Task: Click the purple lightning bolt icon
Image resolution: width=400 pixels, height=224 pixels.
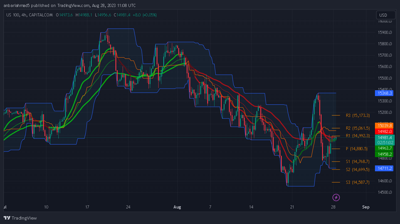Action: click(336, 198)
